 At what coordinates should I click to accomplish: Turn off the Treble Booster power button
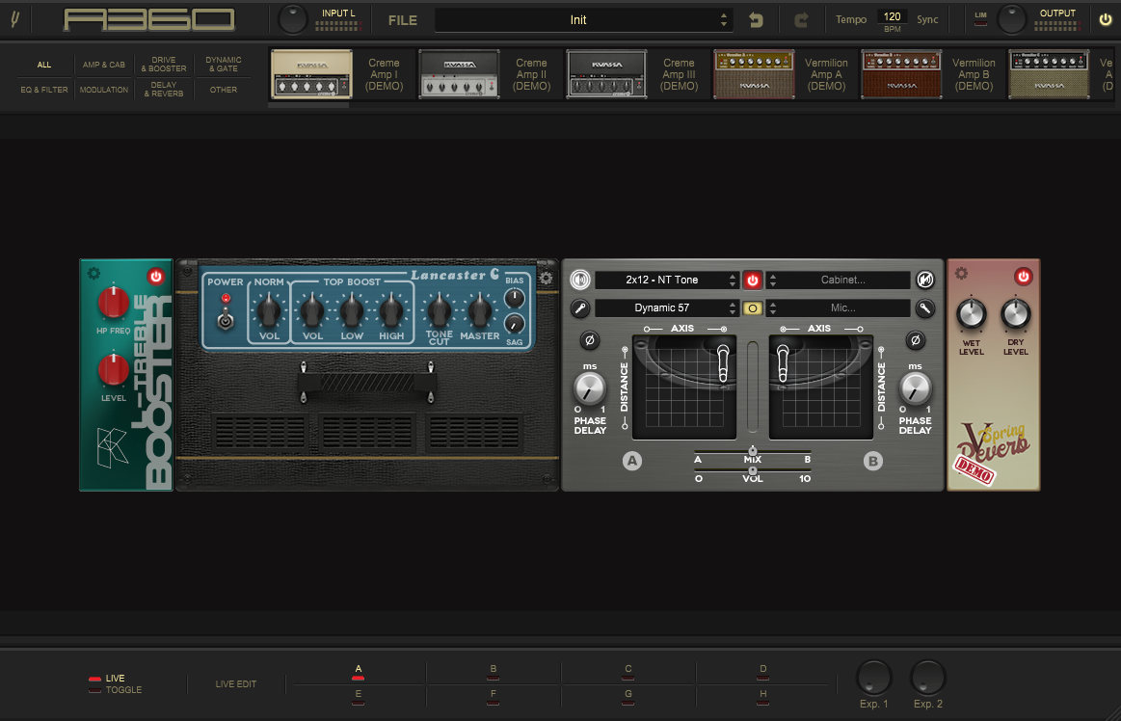pyautogui.click(x=156, y=277)
